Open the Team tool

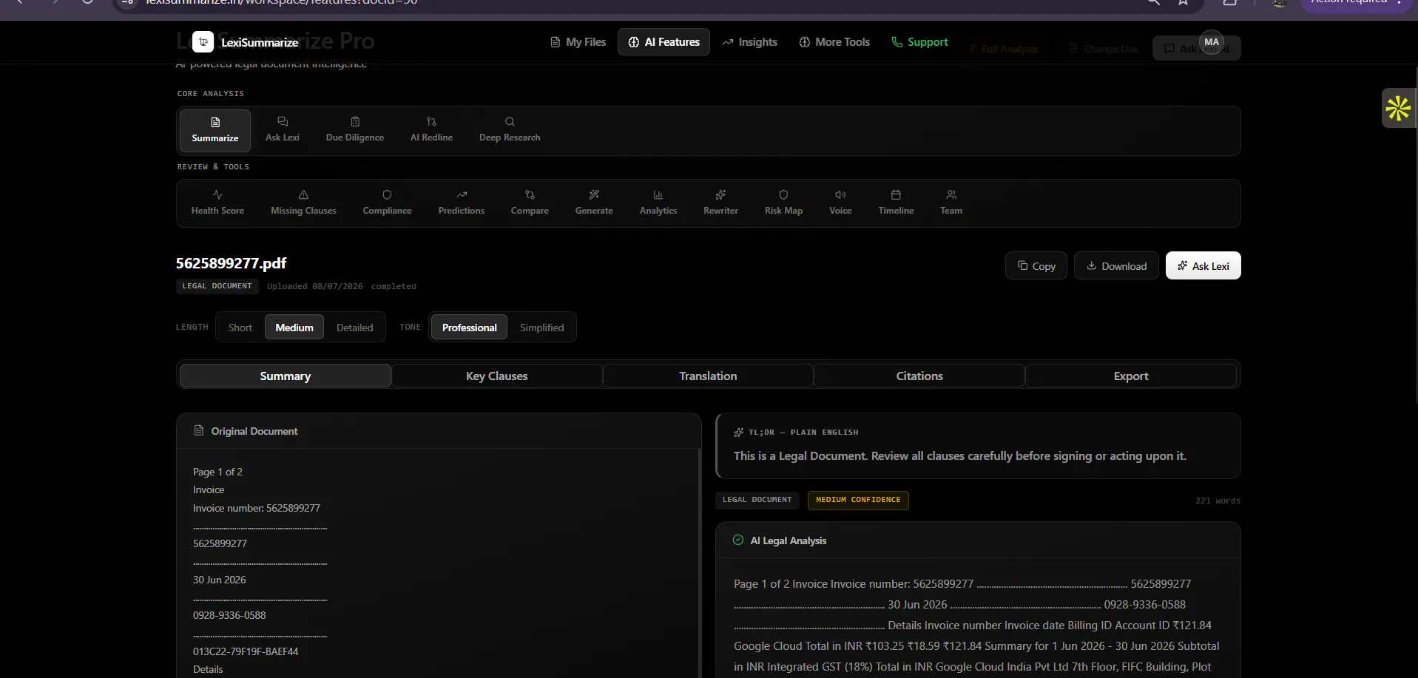pyautogui.click(x=951, y=203)
